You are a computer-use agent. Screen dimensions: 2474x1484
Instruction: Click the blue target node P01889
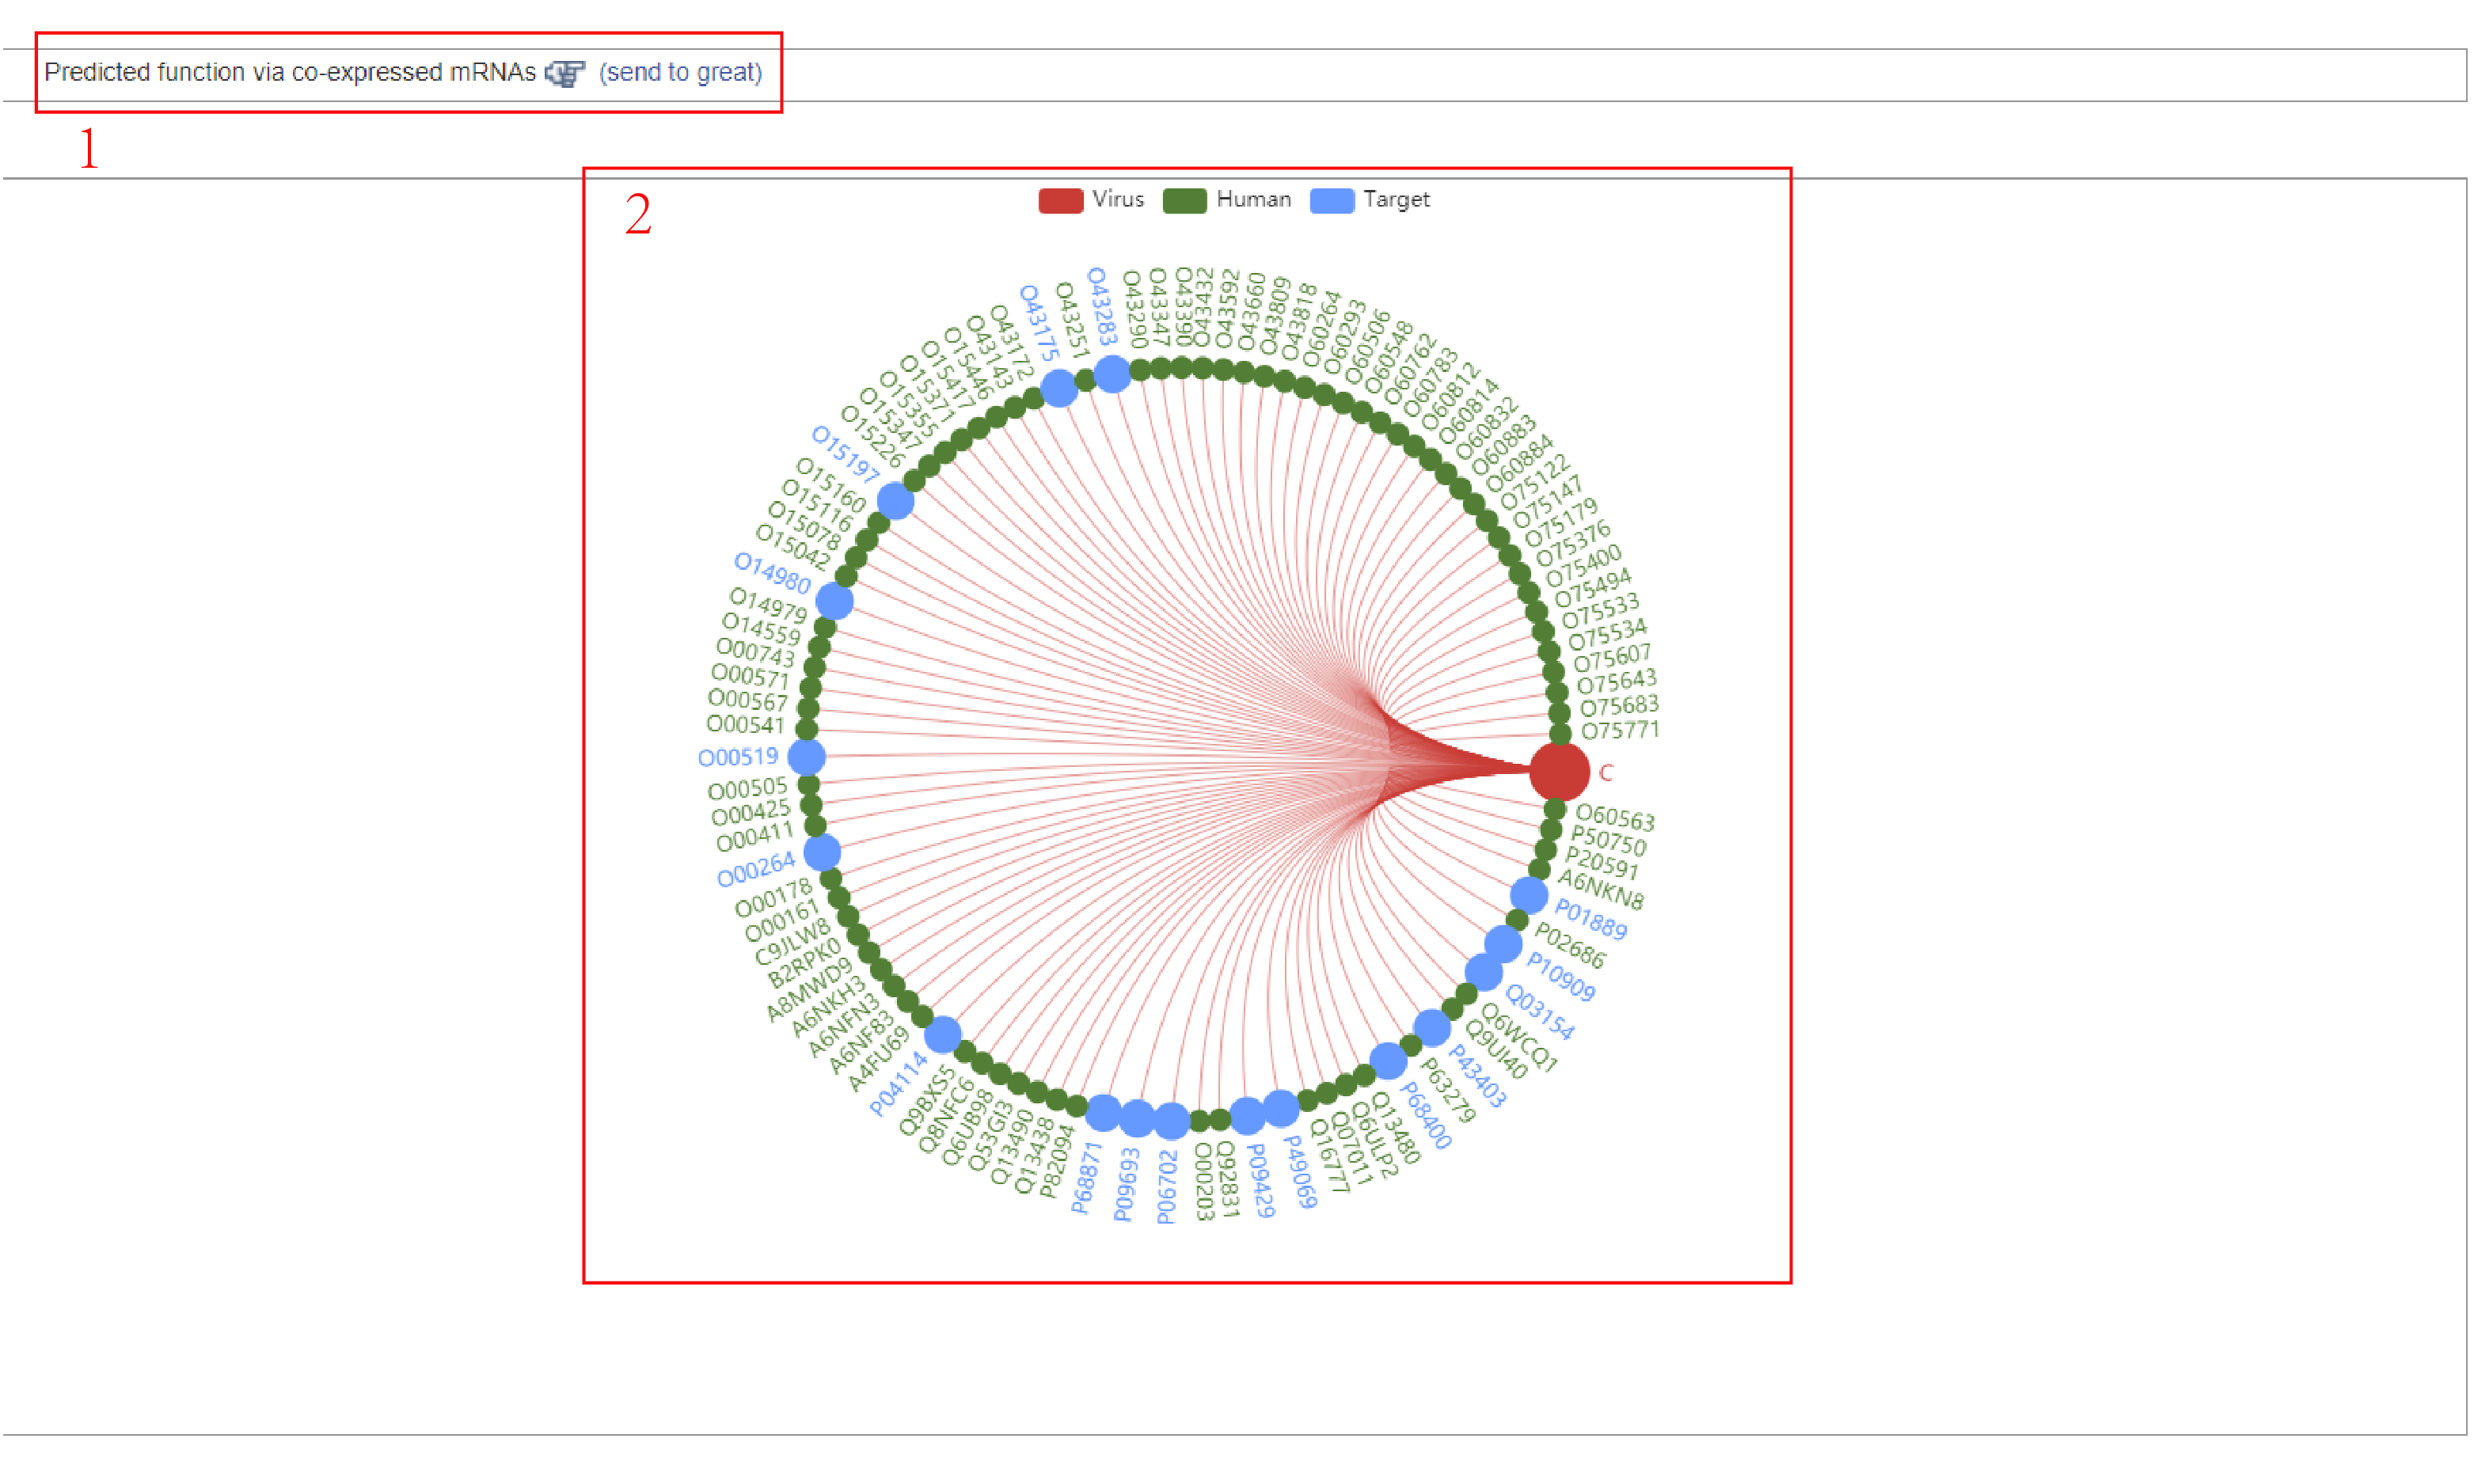1528,895
